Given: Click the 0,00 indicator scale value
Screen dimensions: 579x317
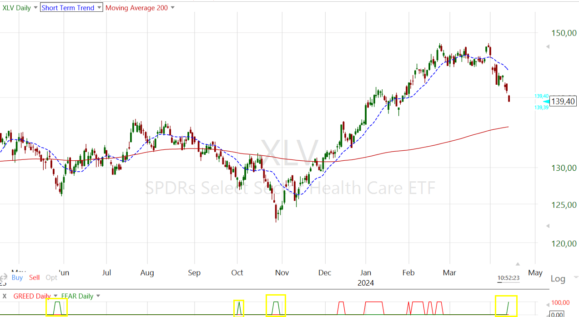Looking at the screenshot, I should [x=557, y=314].
